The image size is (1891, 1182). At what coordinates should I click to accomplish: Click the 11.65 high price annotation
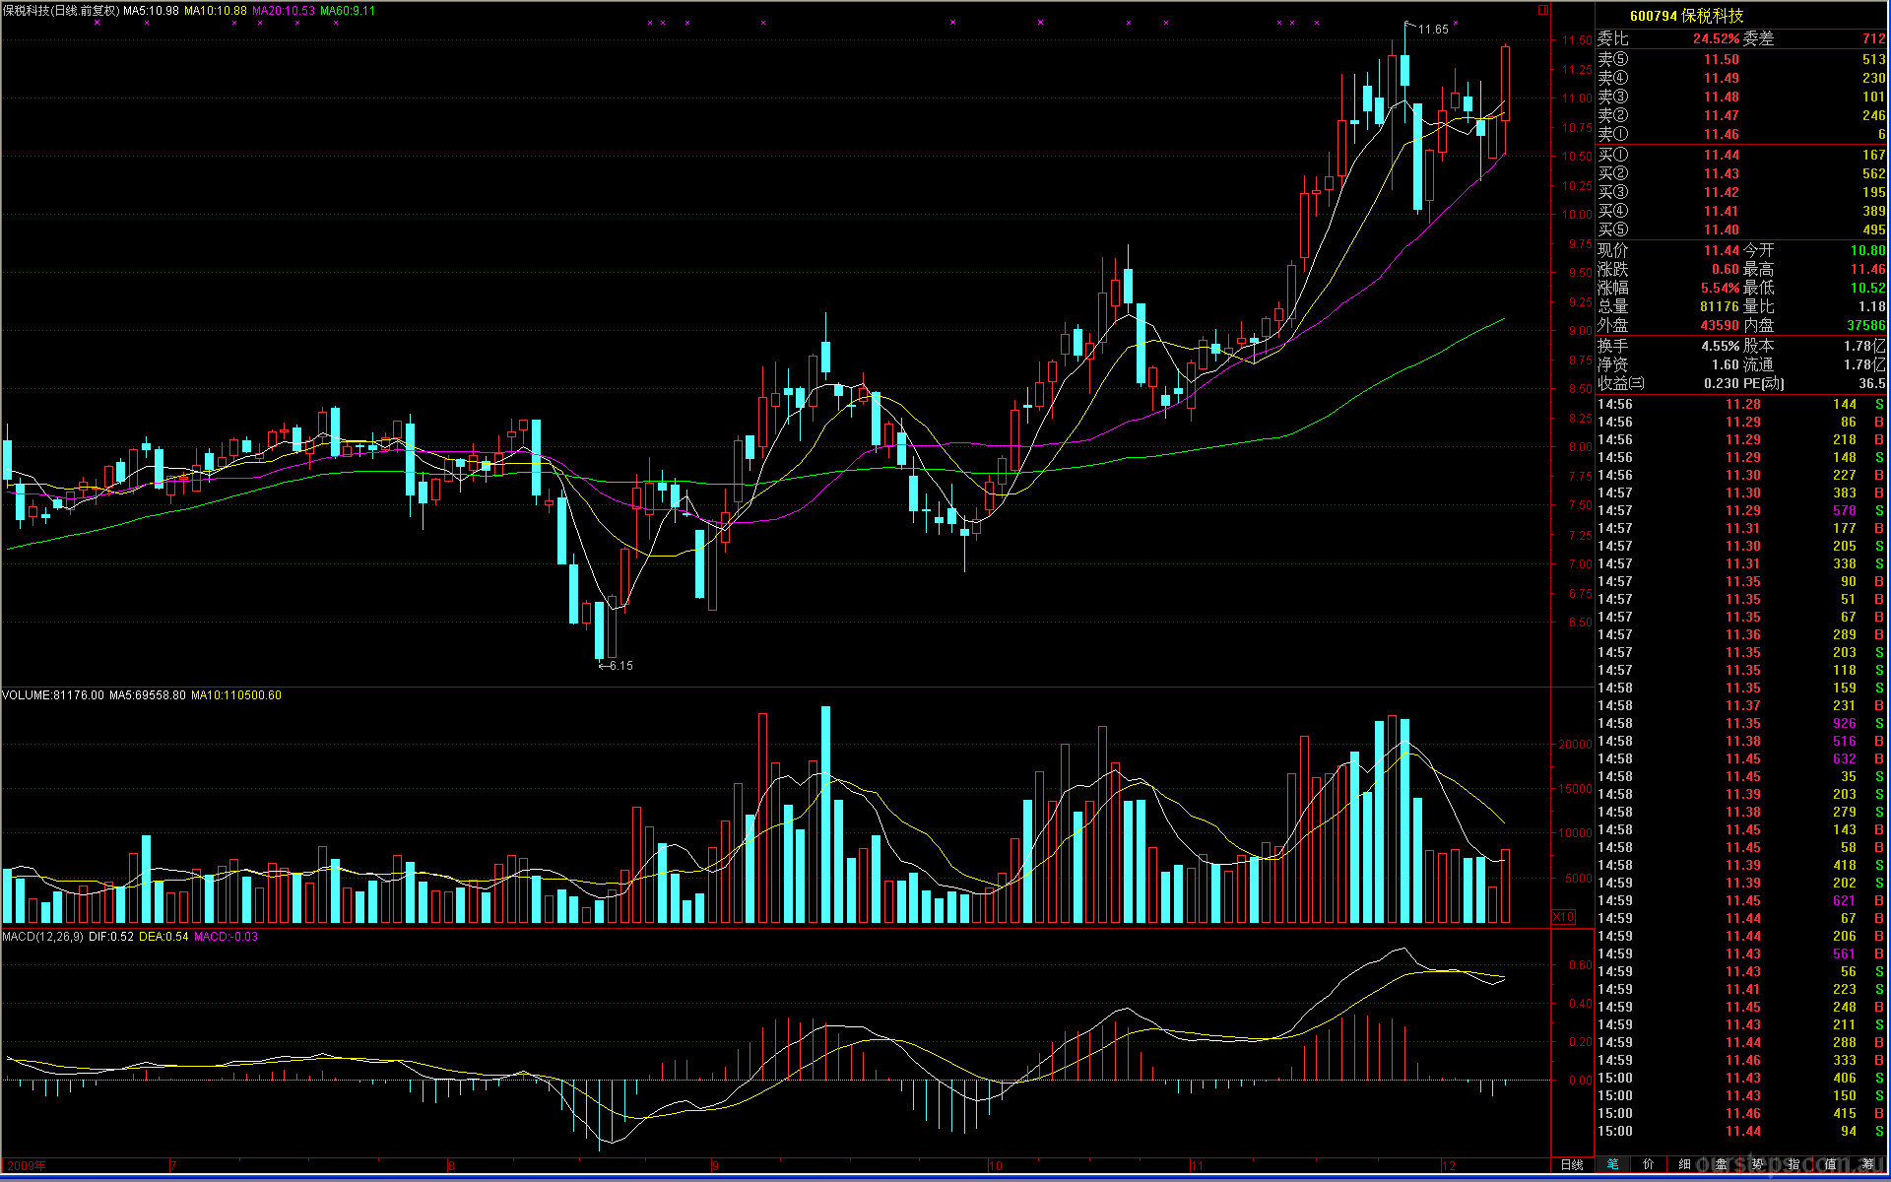point(1433,30)
